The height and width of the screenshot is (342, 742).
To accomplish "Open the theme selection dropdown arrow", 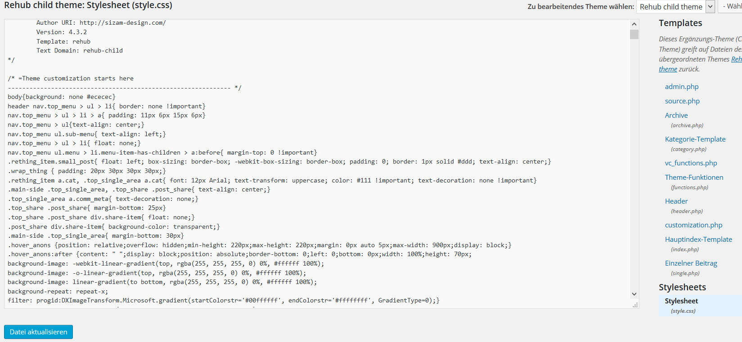I will 710,7.
